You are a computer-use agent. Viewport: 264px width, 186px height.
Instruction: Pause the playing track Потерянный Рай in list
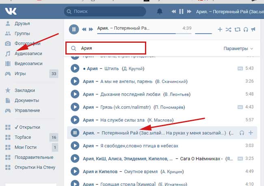point(75,133)
